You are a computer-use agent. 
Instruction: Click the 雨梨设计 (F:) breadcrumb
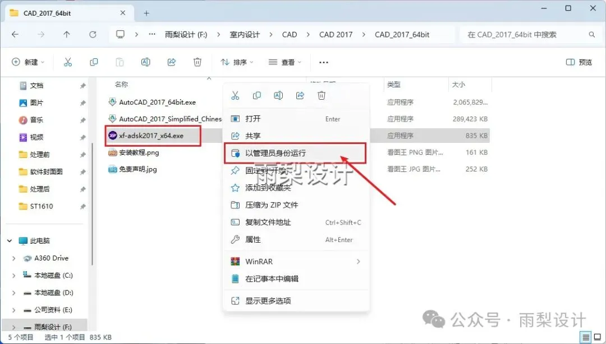186,34
